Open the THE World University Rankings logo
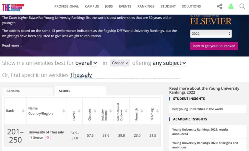 click(13, 7)
